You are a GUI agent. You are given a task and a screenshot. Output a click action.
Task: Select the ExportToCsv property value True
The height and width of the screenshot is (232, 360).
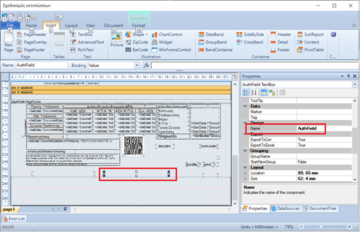pyautogui.click(x=324, y=140)
